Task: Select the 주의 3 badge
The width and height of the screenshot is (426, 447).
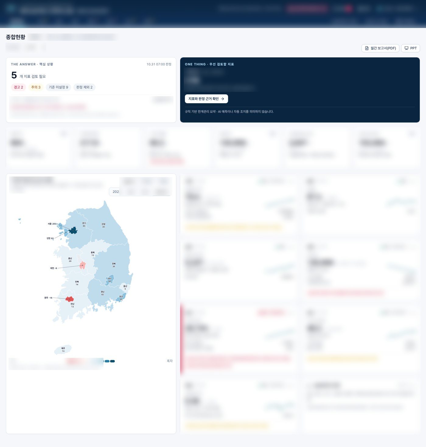Action: click(36, 87)
